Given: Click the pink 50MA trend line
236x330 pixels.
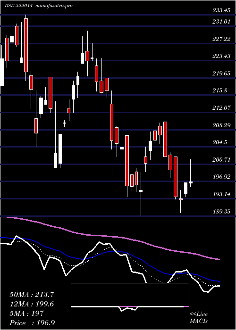Looking at the screenshot, I should 110,237.
